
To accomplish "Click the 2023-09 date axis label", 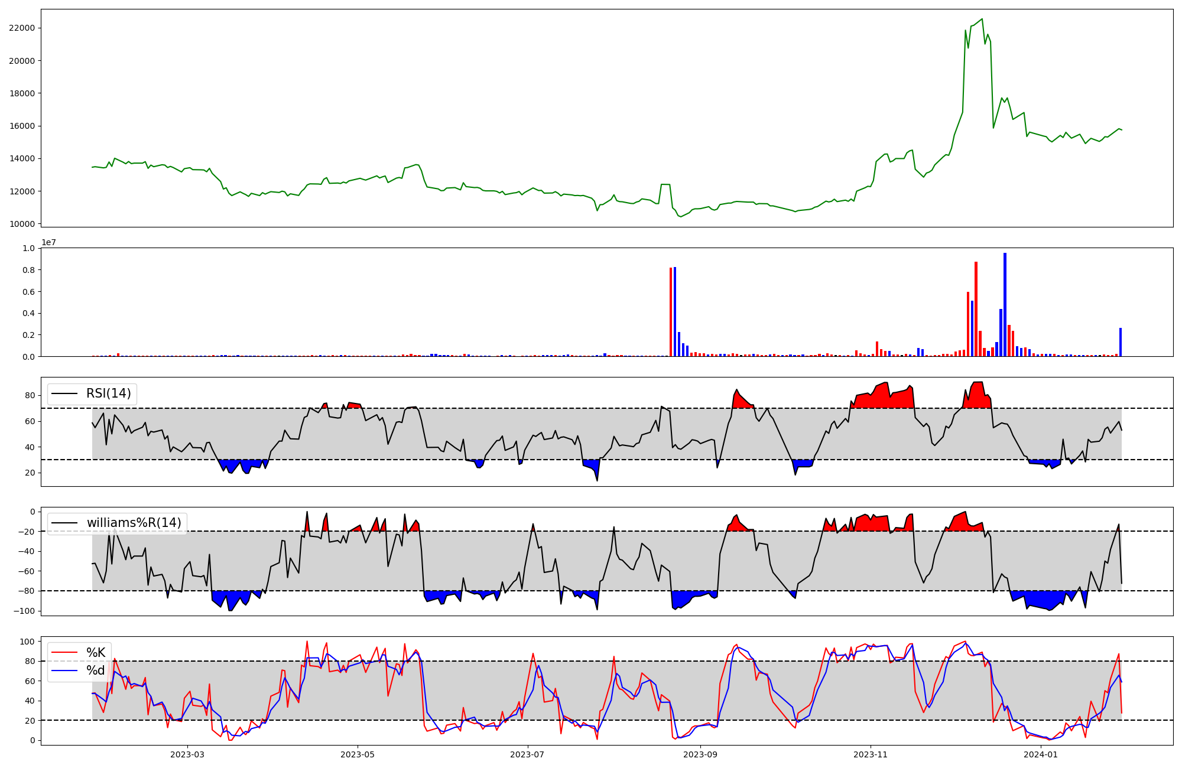I will tap(700, 754).
